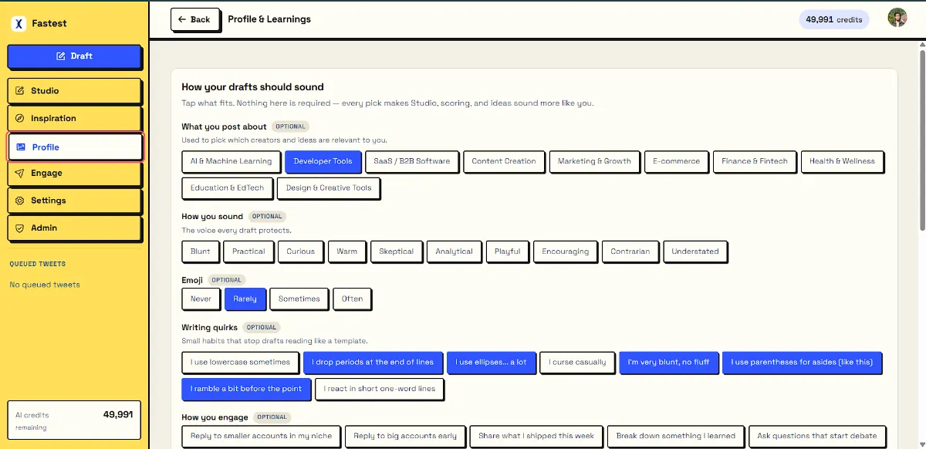
Task: Deselect the Developer Tools topic
Action: pos(323,162)
